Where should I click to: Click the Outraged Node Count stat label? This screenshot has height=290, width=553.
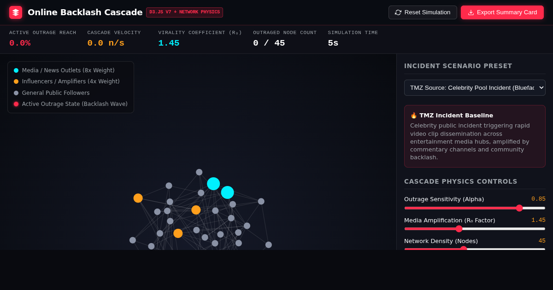pyautogui.click(x=285, y=33)
